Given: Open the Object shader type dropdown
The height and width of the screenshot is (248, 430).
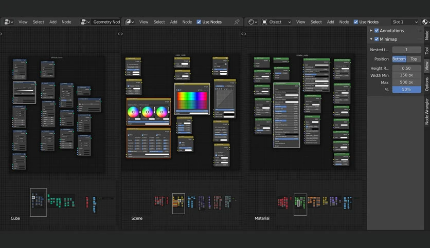Looking at the screenshot, I should tap(276, 22).
